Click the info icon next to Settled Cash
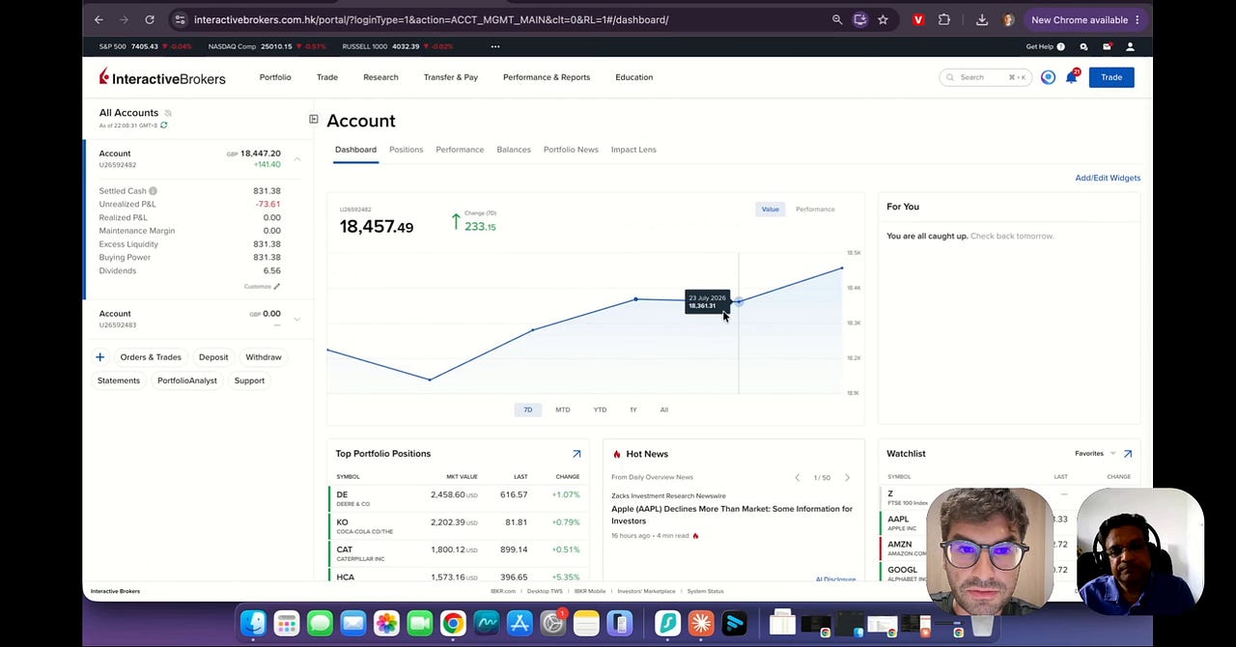 pyautogui.click(x=153, y=191)
